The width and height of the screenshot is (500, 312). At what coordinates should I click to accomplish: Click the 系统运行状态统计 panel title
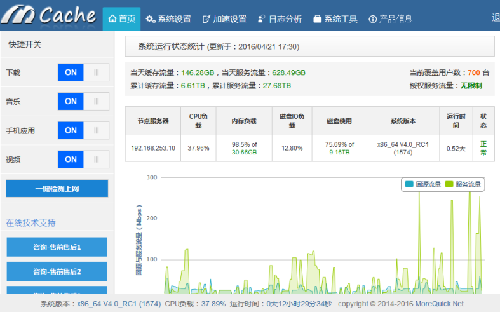click(x=171, y=46)
